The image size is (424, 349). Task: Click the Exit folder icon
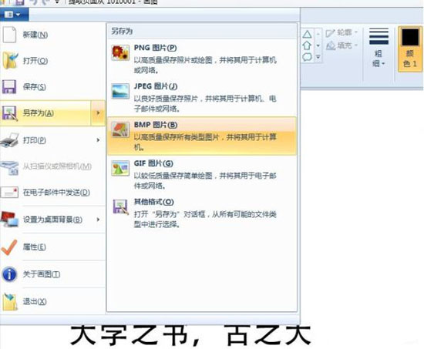point(10,302)
